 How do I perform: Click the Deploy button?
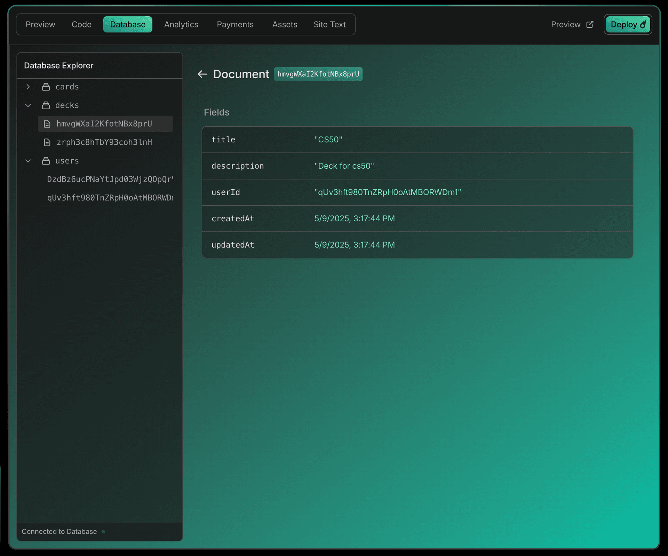click(x=628, y=24)
